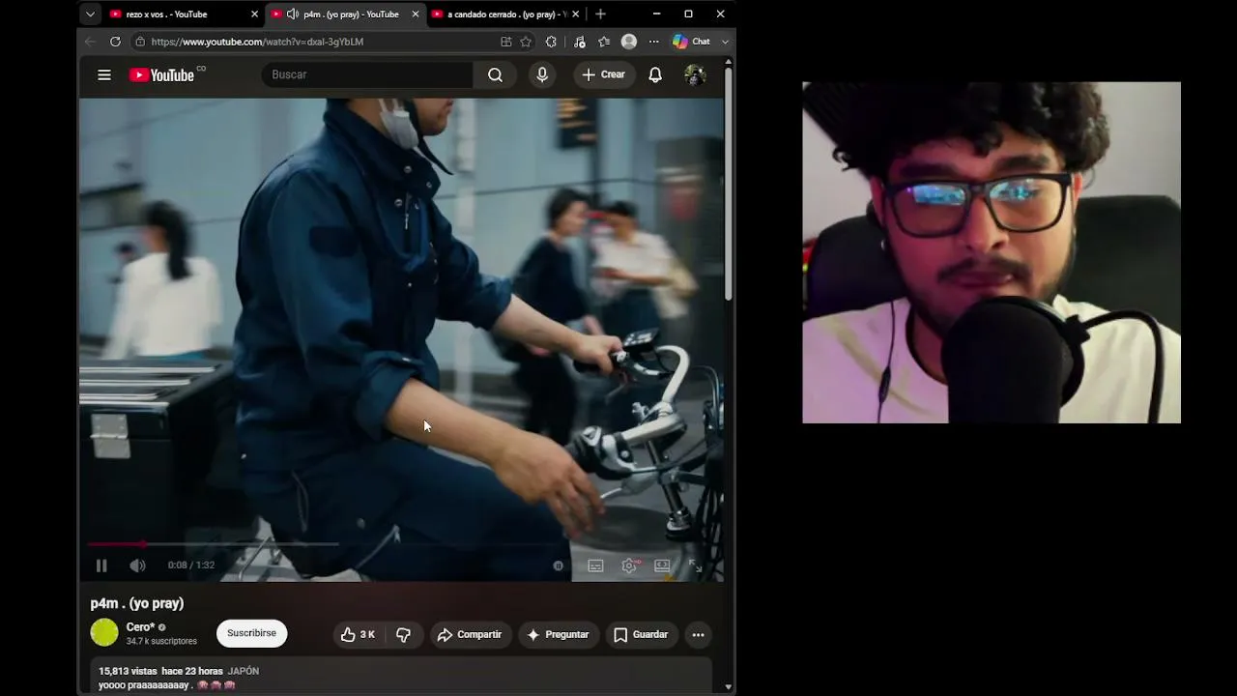Switch to theater mode
The image size is (1237, 696).
pos(662,565)
